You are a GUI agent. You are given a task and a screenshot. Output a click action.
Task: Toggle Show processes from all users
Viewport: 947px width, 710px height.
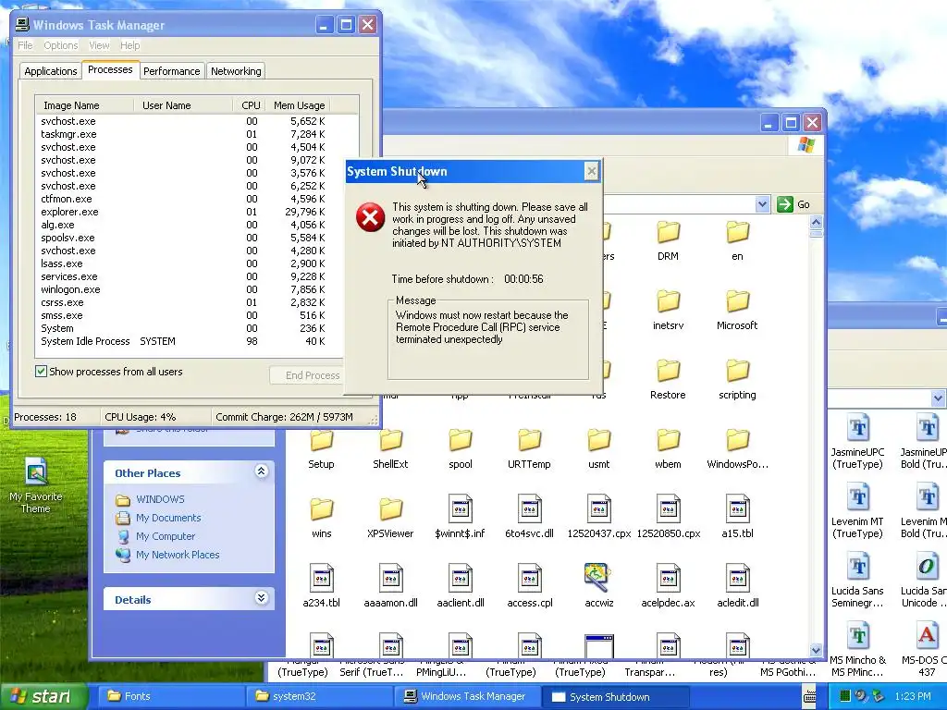pos(41,372)
